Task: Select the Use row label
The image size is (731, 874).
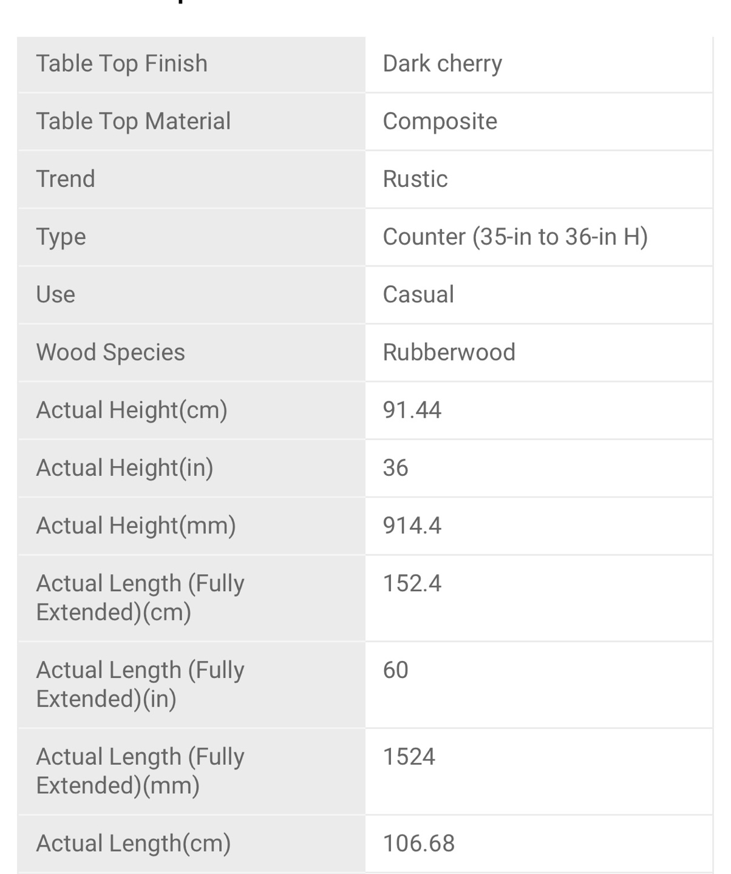Action: (56, 294)
